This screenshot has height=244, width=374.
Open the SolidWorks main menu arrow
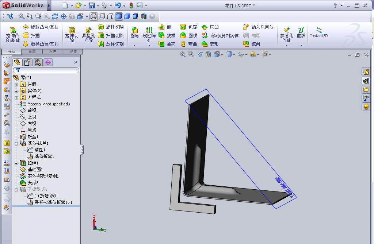[x=49, y=5]
